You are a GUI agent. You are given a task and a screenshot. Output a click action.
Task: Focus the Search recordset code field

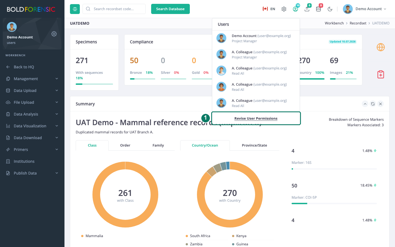click(x=114, y=9)
